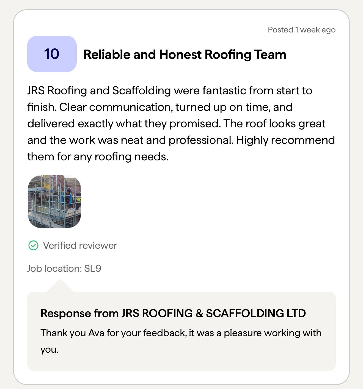Viewport: 363px width, 389px height.
Task: Click the phrase 'Clear communication' in the review
Action: [116, 107]
